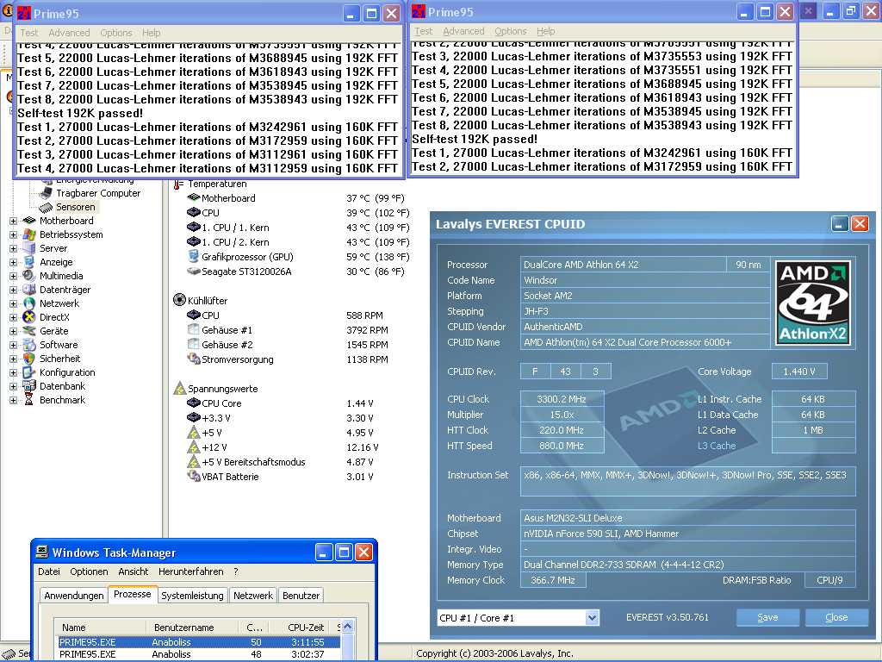Screen dimensions: 882x662
Task: Click the Motherboard icon in sidebar tree
Action: point(29,221)
